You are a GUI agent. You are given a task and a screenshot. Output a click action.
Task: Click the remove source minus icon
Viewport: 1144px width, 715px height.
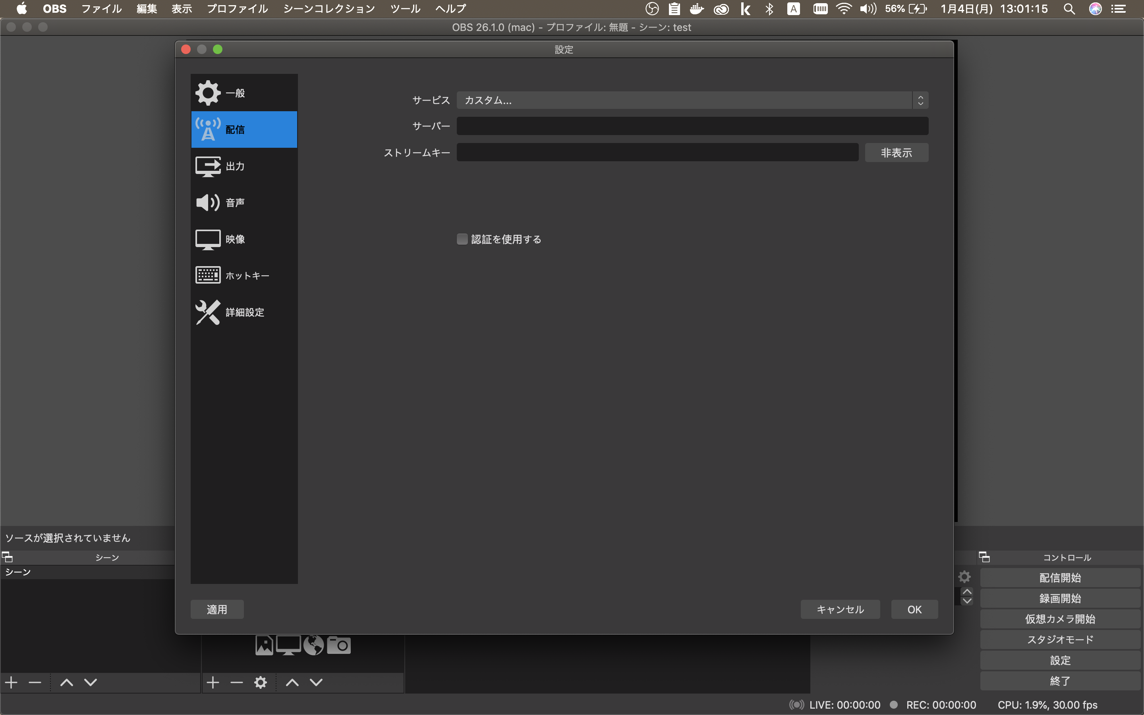click(237, 682)
